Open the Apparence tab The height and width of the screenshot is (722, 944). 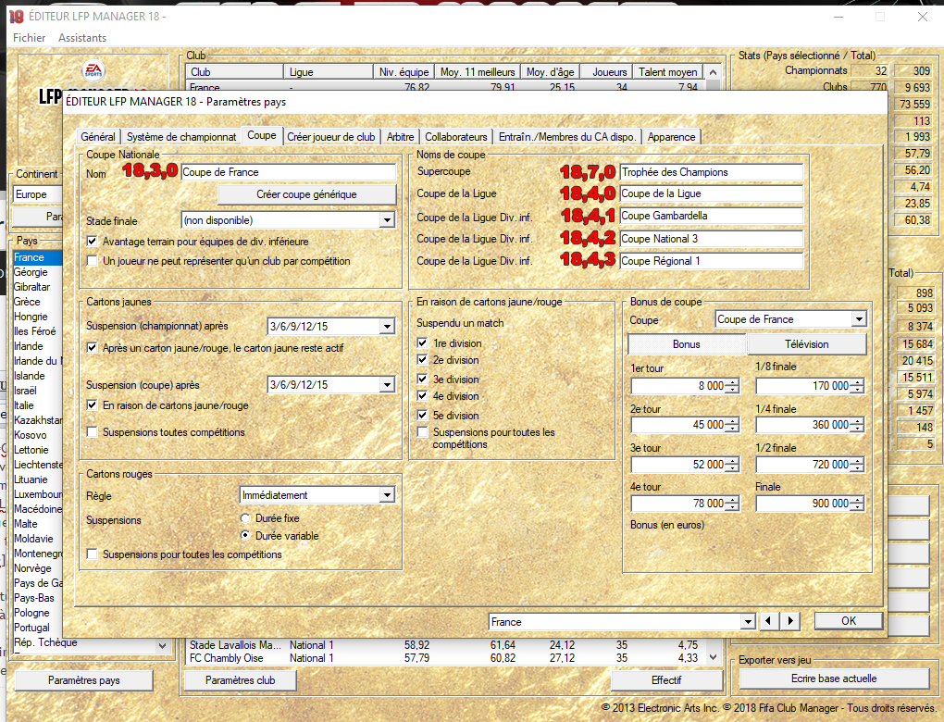[x=671, y=137]
